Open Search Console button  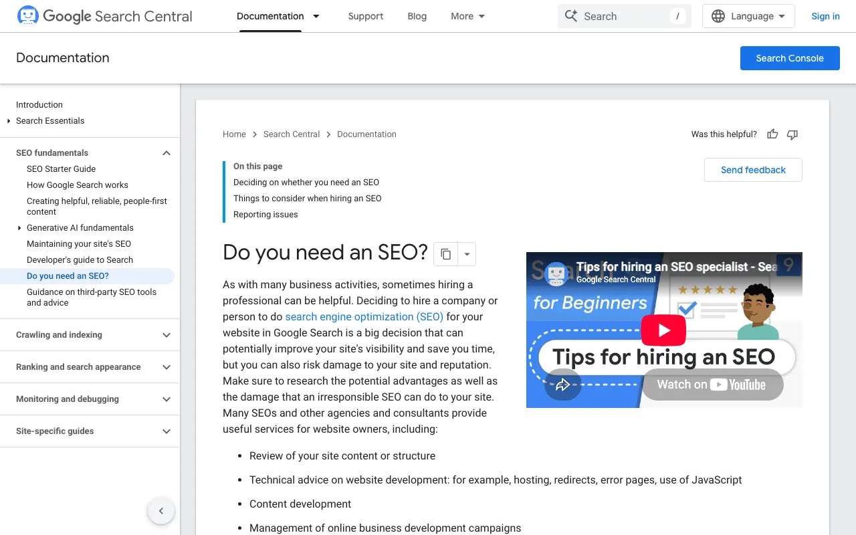pos(790,58)
